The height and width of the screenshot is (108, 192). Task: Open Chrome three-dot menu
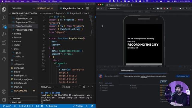[x=190, y=8]
